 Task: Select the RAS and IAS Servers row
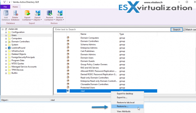click(107, 68)
